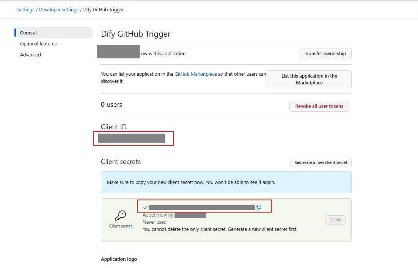
Task: Click the Transfer ownership button
Action: click(325, 53)
